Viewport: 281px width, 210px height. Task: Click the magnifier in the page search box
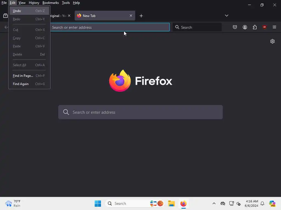coord(66,112)
